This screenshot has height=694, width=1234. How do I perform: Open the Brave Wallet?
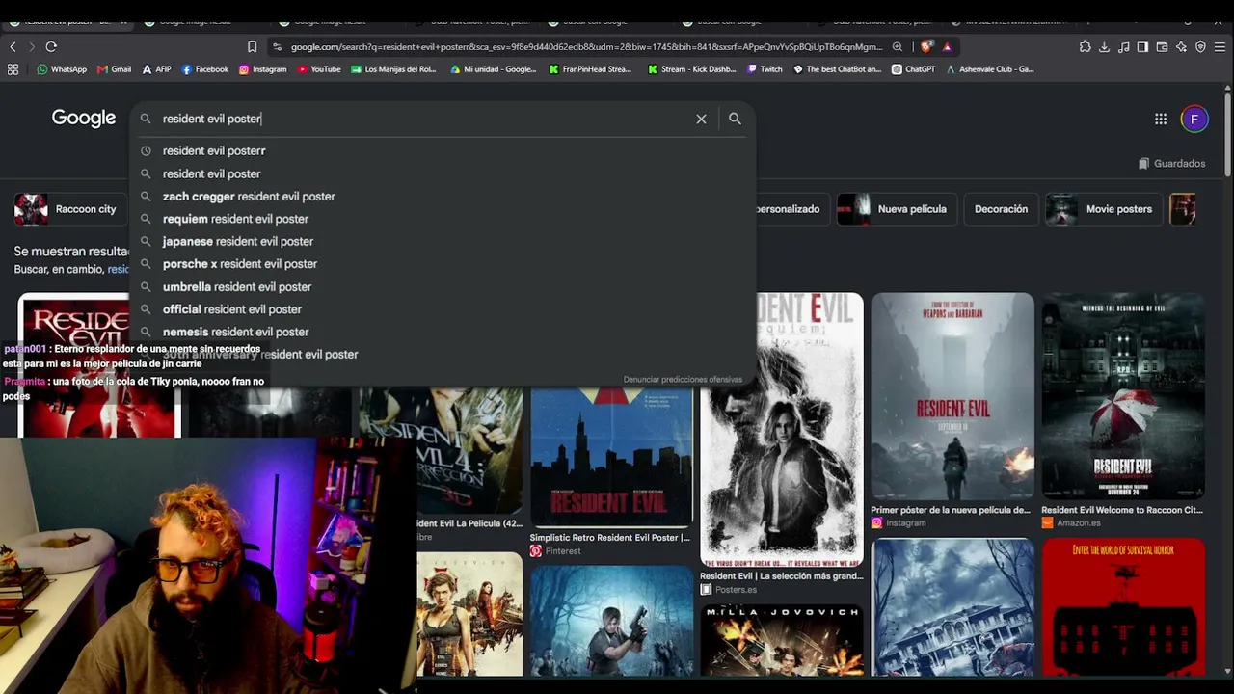[x=1162, y=46]
